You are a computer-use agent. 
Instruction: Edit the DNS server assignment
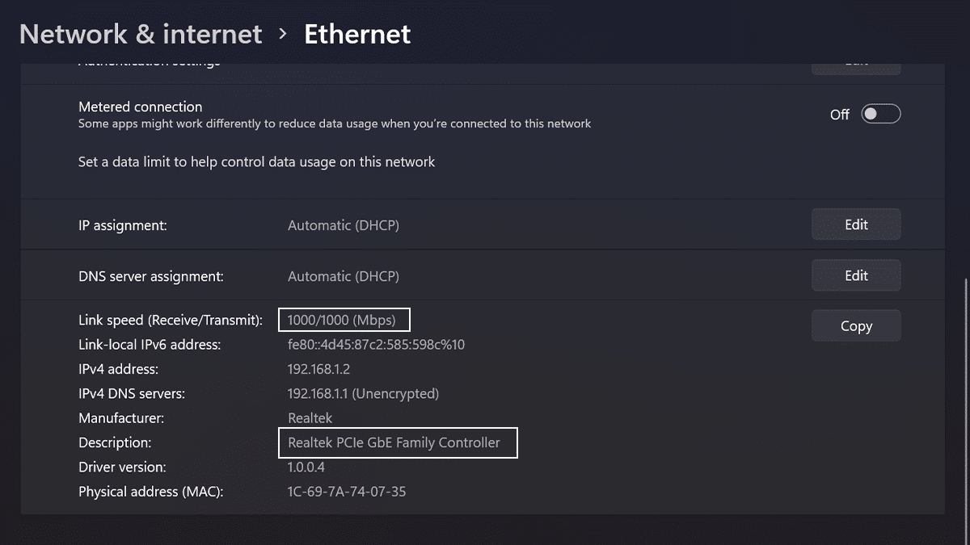pos(856,276)
